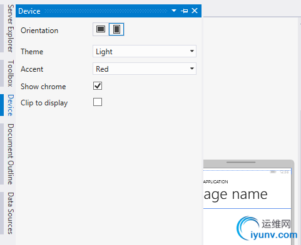301x245 pixels.
Task: Open the Server Explorer side tab
Action: tap(11, 29)
